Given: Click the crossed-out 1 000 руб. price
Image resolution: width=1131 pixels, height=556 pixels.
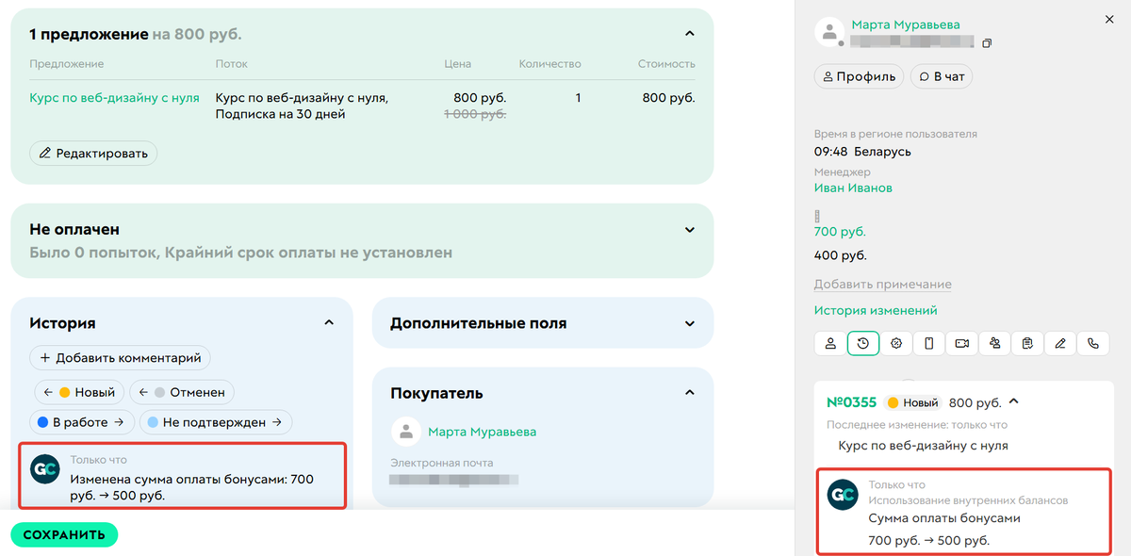Looking at the screenshot, I should coord(473,114).
